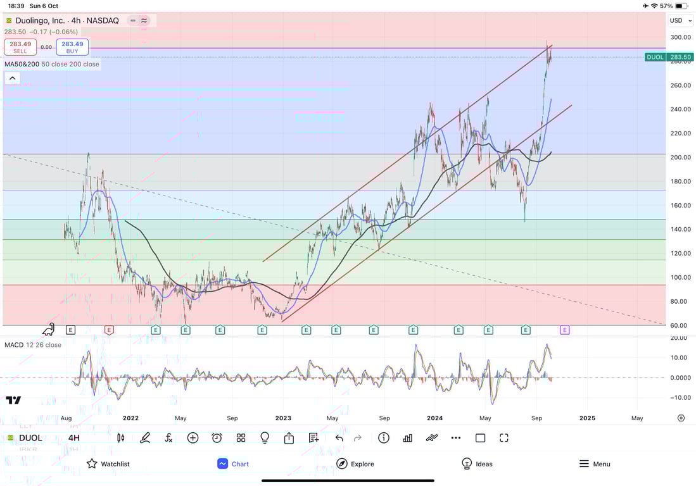This screenshot has width=696, height=486.
Task: Tap the 2025 time axis label
Action: (x=587, y=418)
